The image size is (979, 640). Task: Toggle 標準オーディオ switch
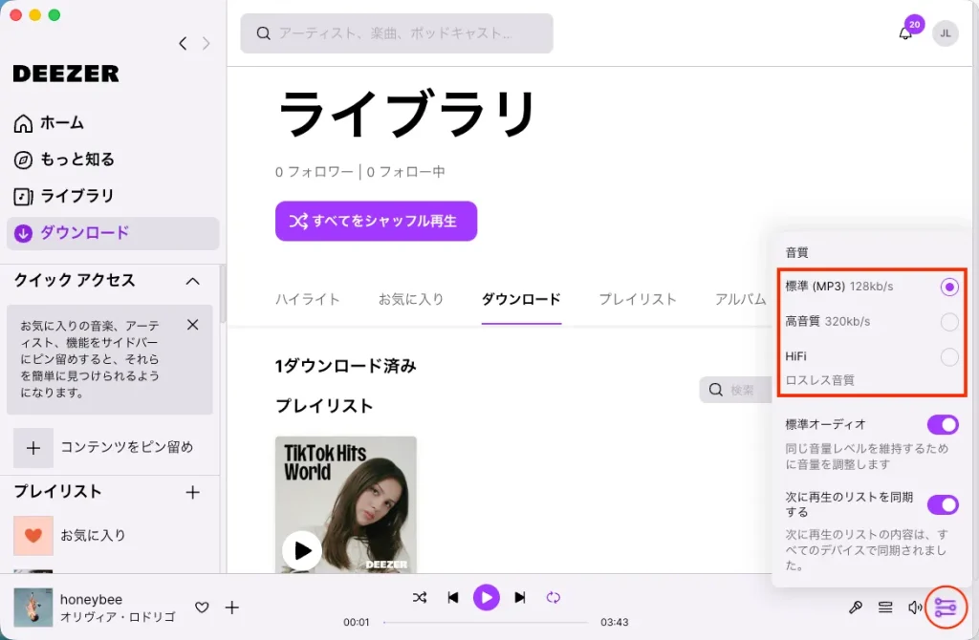(943, 425)
